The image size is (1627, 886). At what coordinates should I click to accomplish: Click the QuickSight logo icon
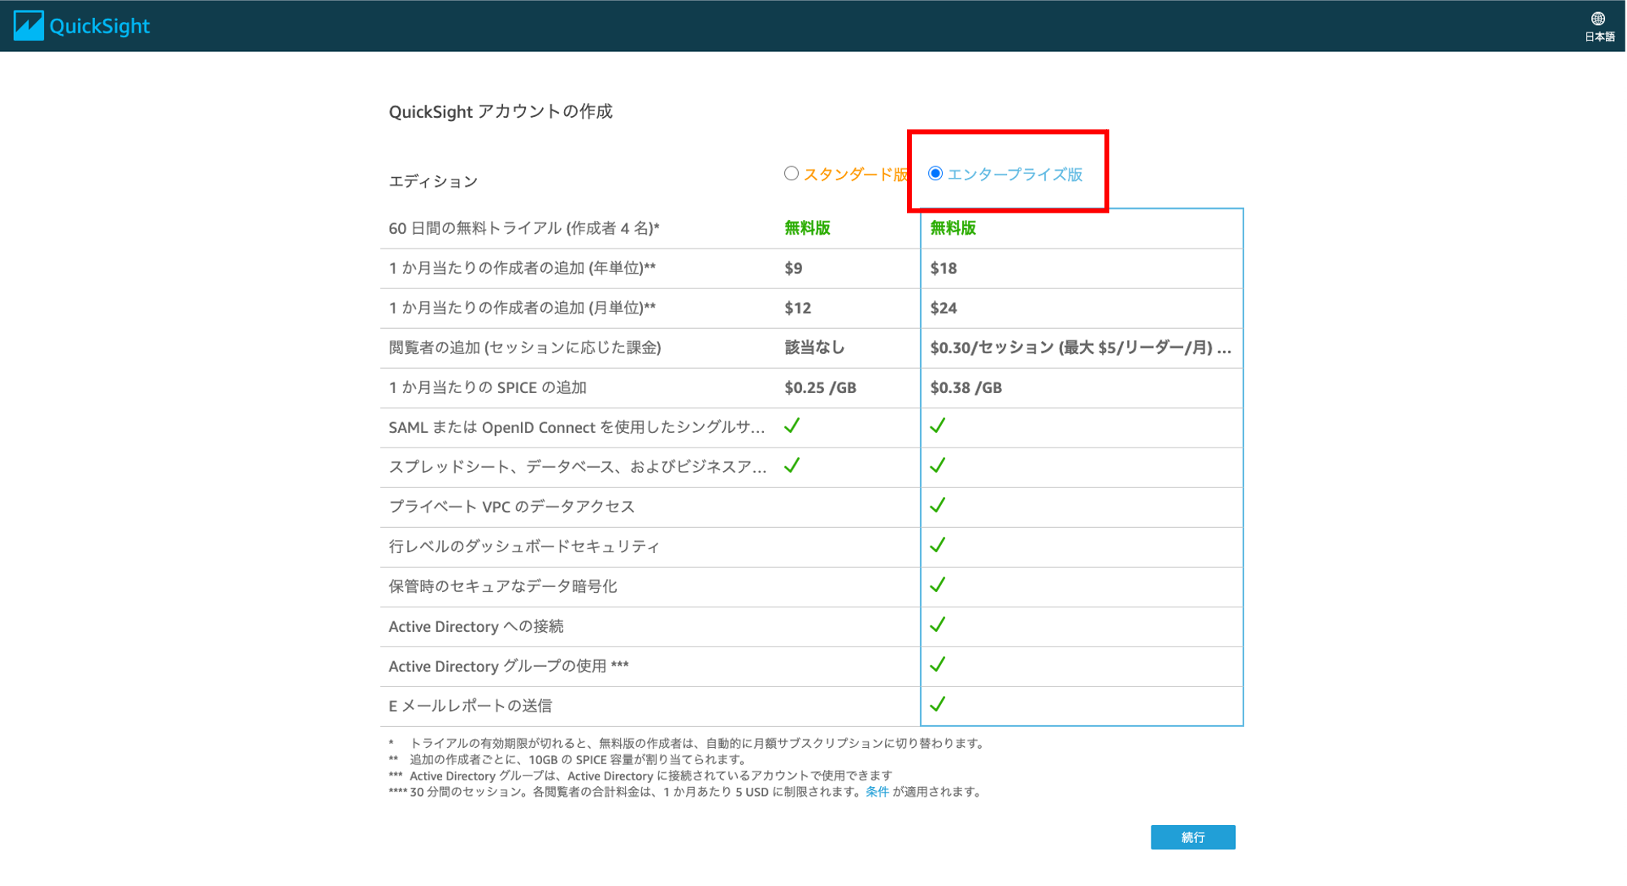click(28, 25)
